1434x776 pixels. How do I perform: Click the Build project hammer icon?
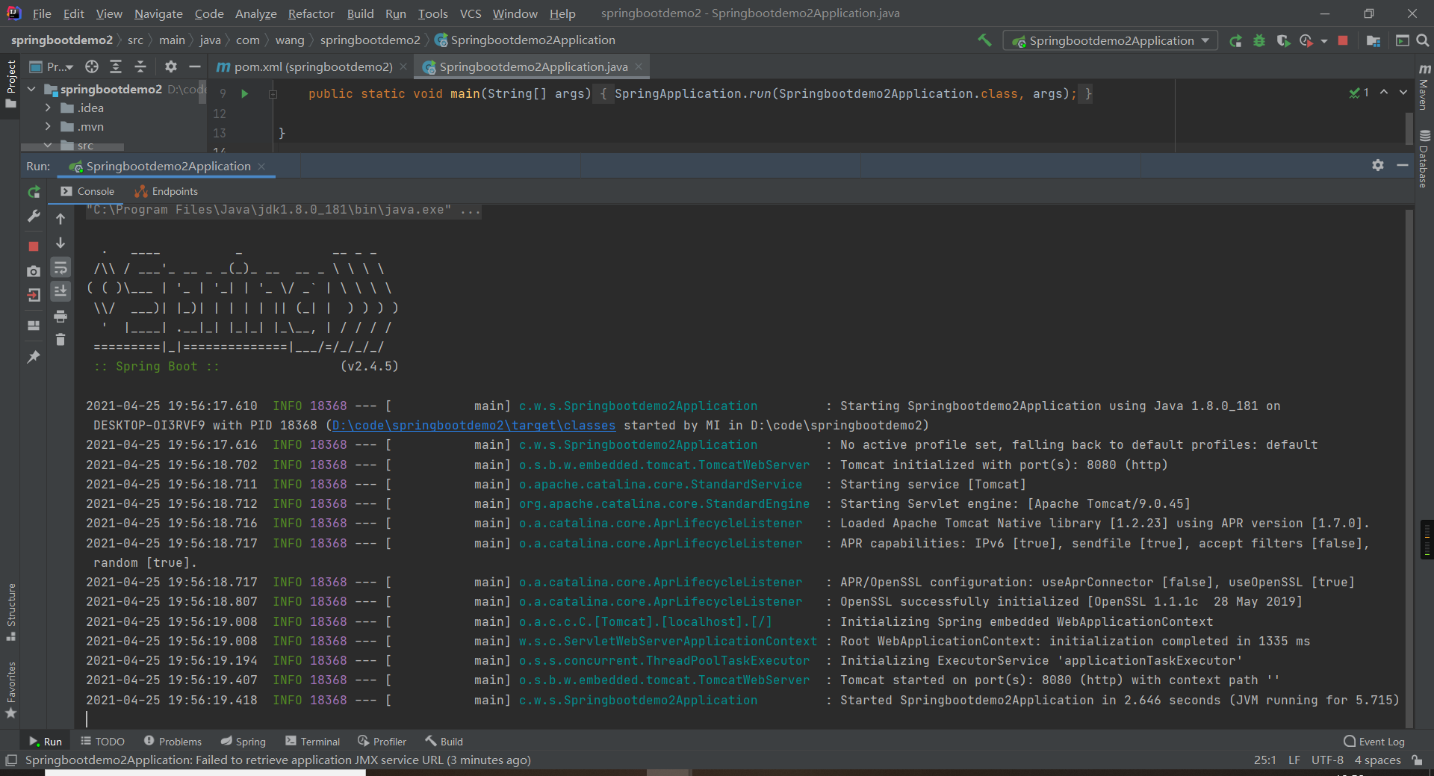click(984, 40)
